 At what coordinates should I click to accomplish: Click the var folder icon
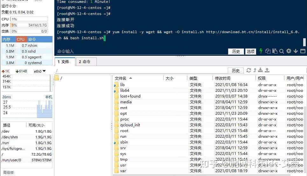(116, 171)
